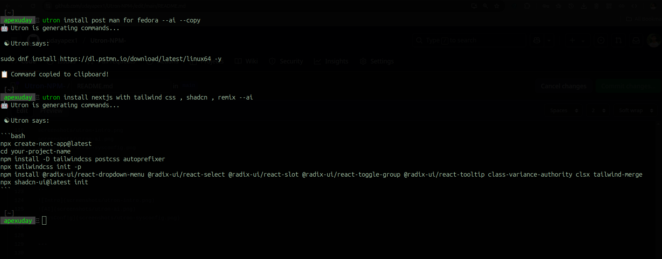Click the Security shield icon in GitHub

[272, 61]
